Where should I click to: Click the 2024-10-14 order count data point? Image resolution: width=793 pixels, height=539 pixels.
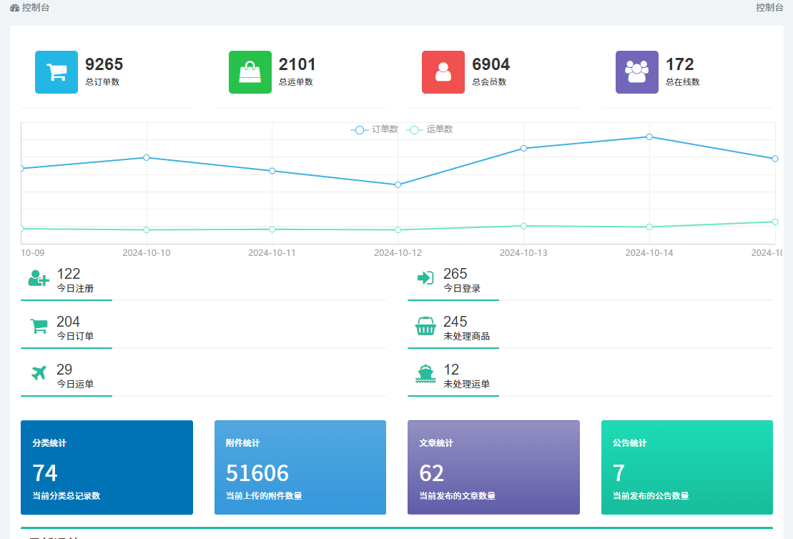click(649, 137)
